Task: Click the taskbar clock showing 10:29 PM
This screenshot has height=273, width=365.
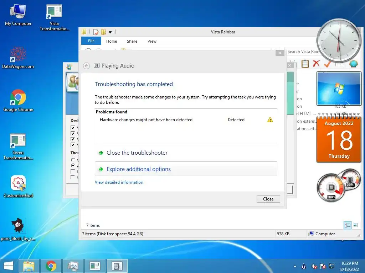Action: point(349,266)
